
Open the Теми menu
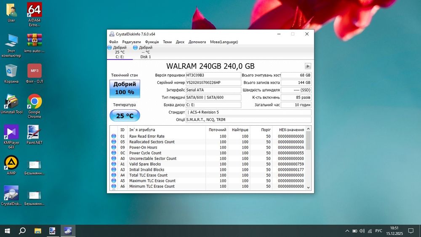pyautogui.click(x=167, y=42)
